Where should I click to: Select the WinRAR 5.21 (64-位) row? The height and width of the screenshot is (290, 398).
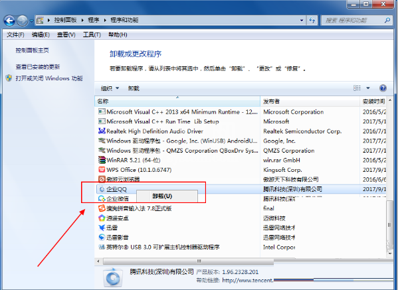(x=241, y=160)
